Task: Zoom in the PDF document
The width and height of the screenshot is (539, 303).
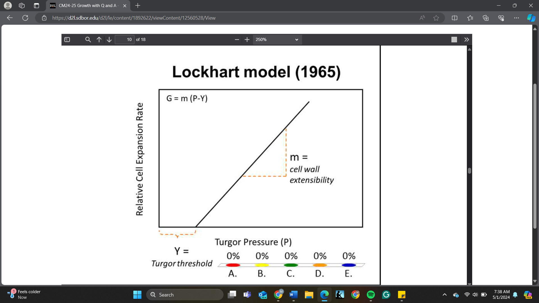Action: [247, 40]
